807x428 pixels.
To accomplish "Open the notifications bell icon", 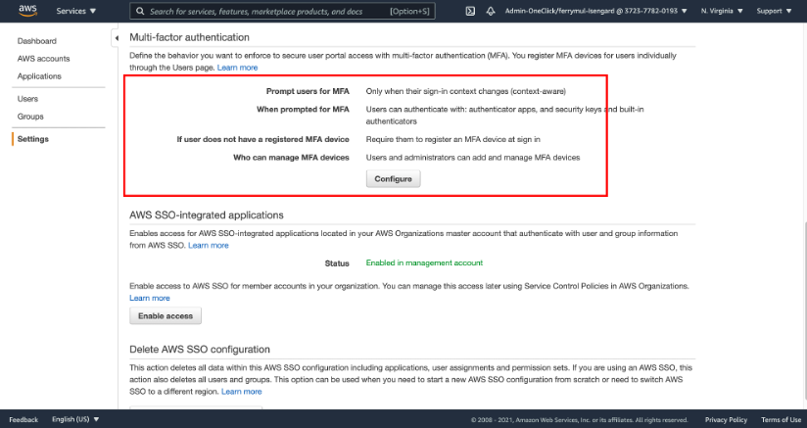I will 491,11.
